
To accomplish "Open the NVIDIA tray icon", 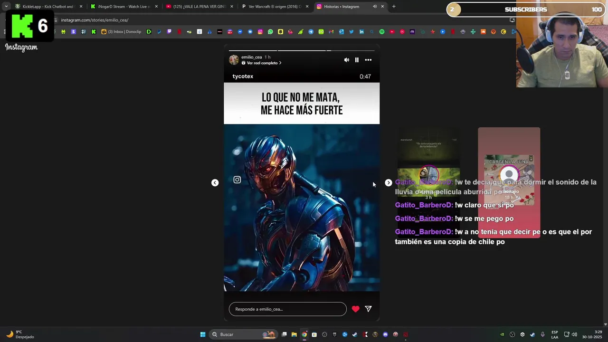I will [502, 334].
